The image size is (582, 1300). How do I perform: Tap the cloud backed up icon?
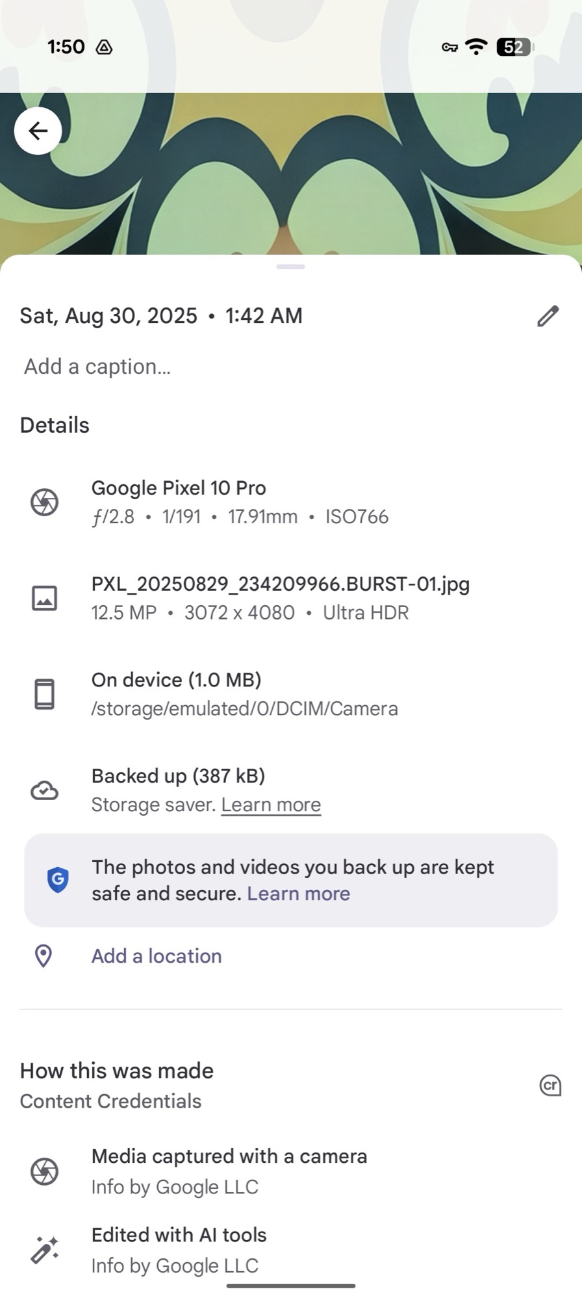[45, 790]
